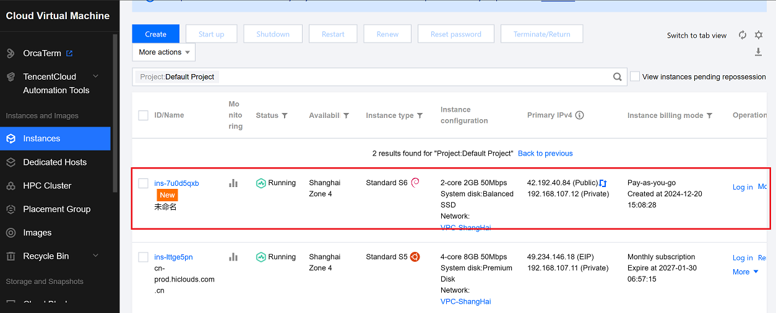Click 49.234.146.18 (EIP) address

(x=562, y=257)
